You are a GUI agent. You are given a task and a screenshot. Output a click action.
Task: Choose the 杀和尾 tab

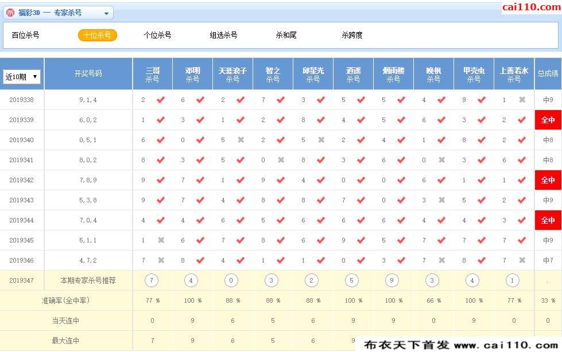tap(286, 35)
